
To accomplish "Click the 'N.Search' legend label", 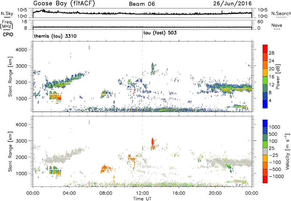I will coord(281,13).
